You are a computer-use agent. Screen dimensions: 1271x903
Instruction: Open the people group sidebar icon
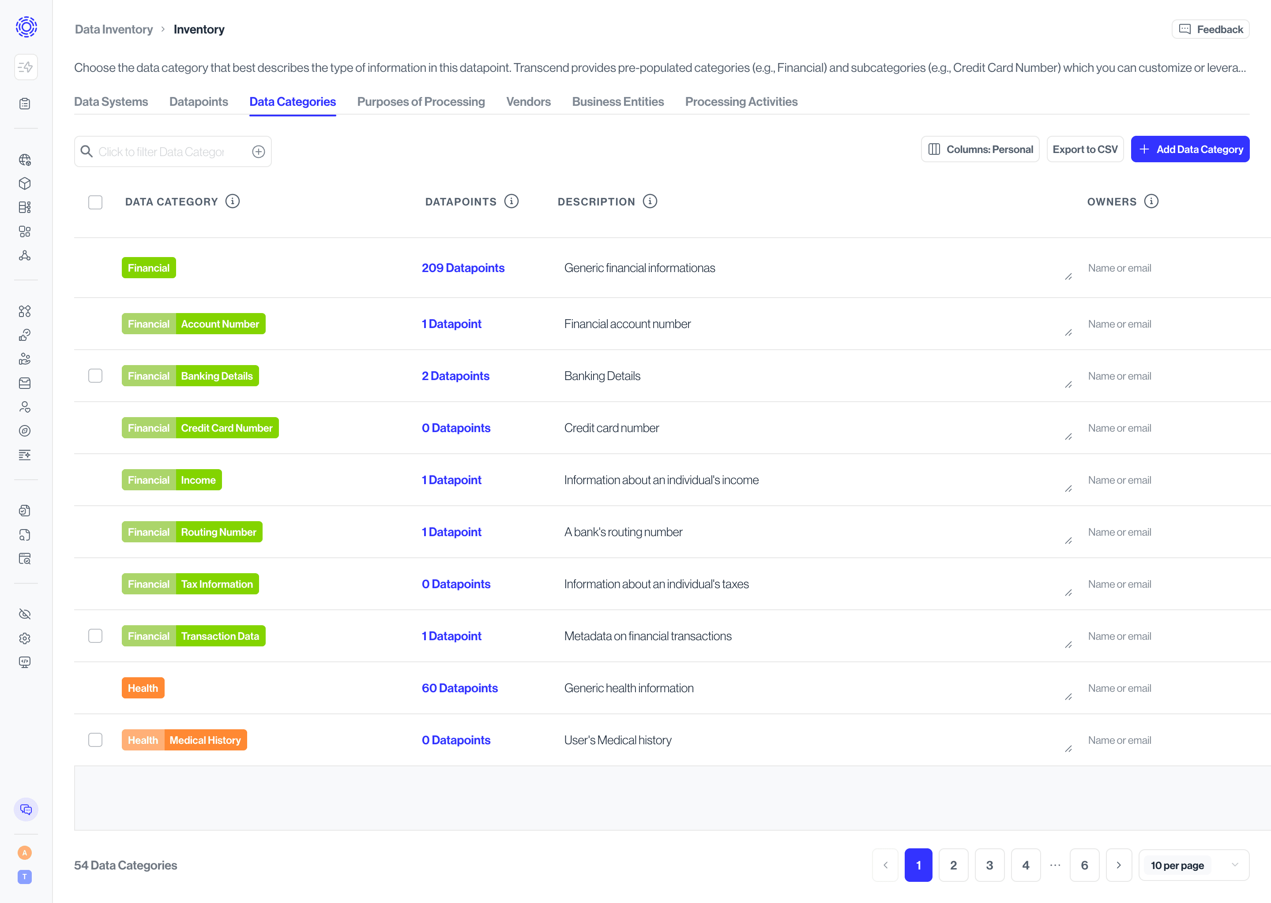coord(24,359)
